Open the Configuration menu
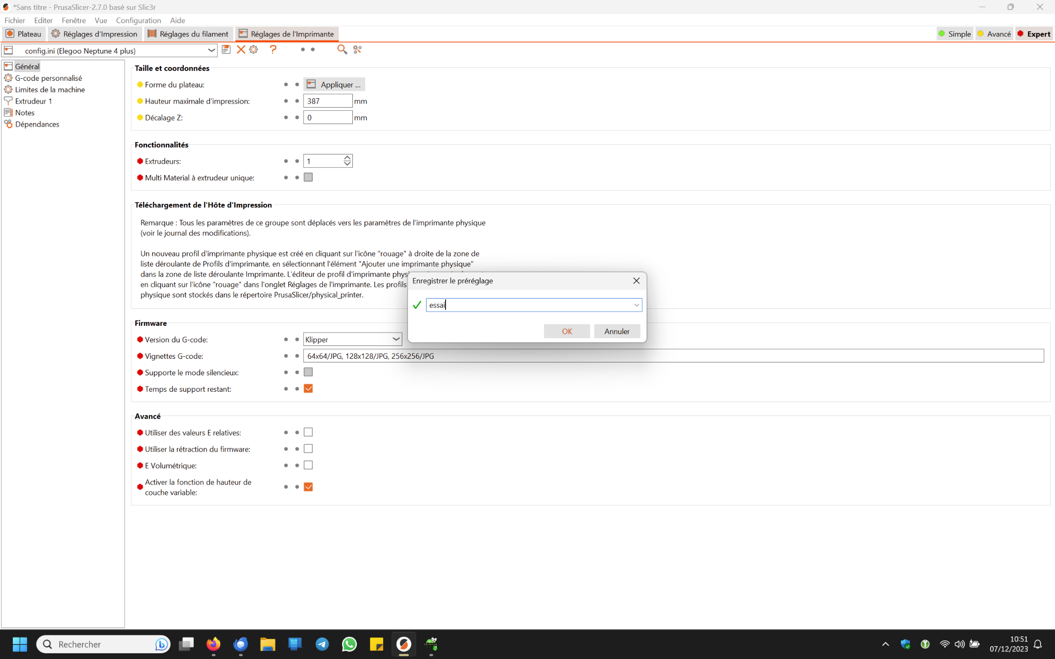Screen dimensions: 1055x659 [138, 21]
